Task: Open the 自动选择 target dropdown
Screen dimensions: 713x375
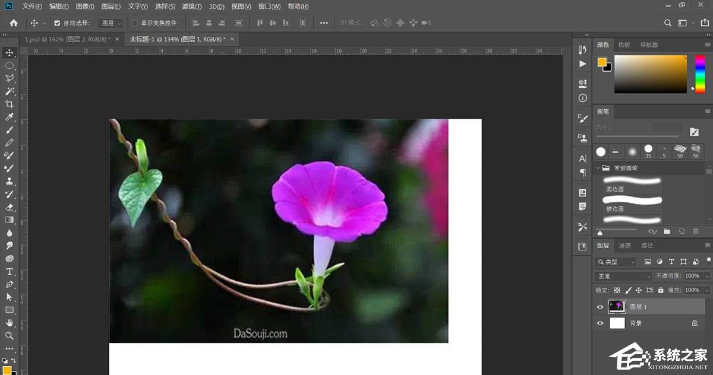Action: coord(111,23)
